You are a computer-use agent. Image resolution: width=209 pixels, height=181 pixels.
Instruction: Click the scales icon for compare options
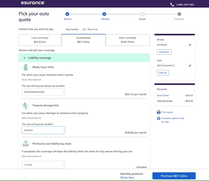(159, 118)
